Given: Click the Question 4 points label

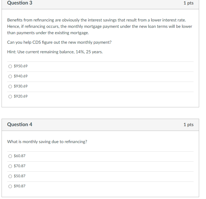Looking at the screenshot, I should [x=188, y=125].
